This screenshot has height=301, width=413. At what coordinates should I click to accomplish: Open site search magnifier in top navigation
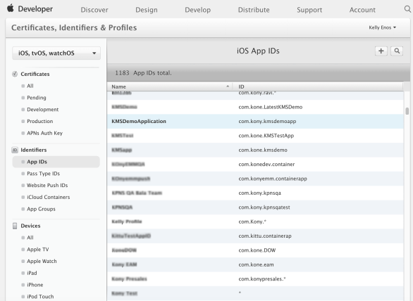pyautogui.click(x=407, y=9)
